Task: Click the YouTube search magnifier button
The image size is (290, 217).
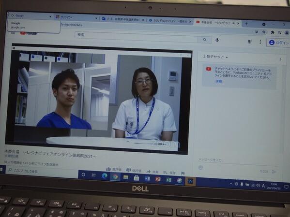Action: coord(205,40)
